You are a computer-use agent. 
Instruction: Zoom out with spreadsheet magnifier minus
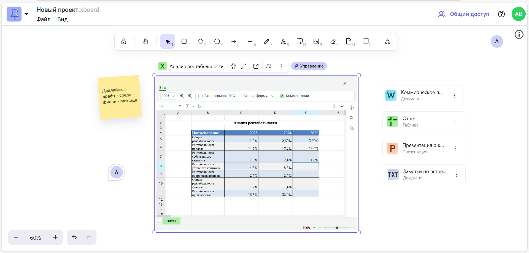click(190, 96)
